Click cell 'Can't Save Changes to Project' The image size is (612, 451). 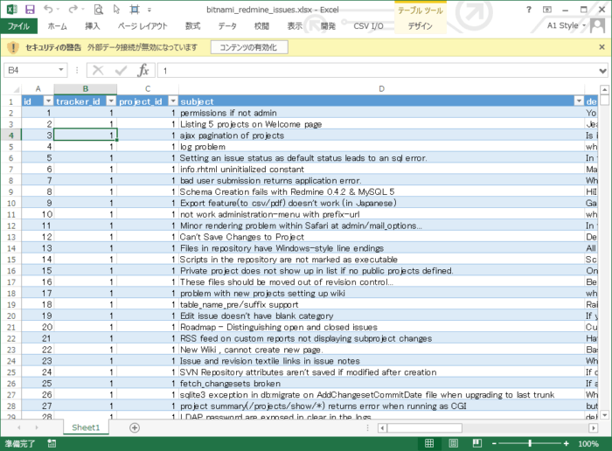381,237
